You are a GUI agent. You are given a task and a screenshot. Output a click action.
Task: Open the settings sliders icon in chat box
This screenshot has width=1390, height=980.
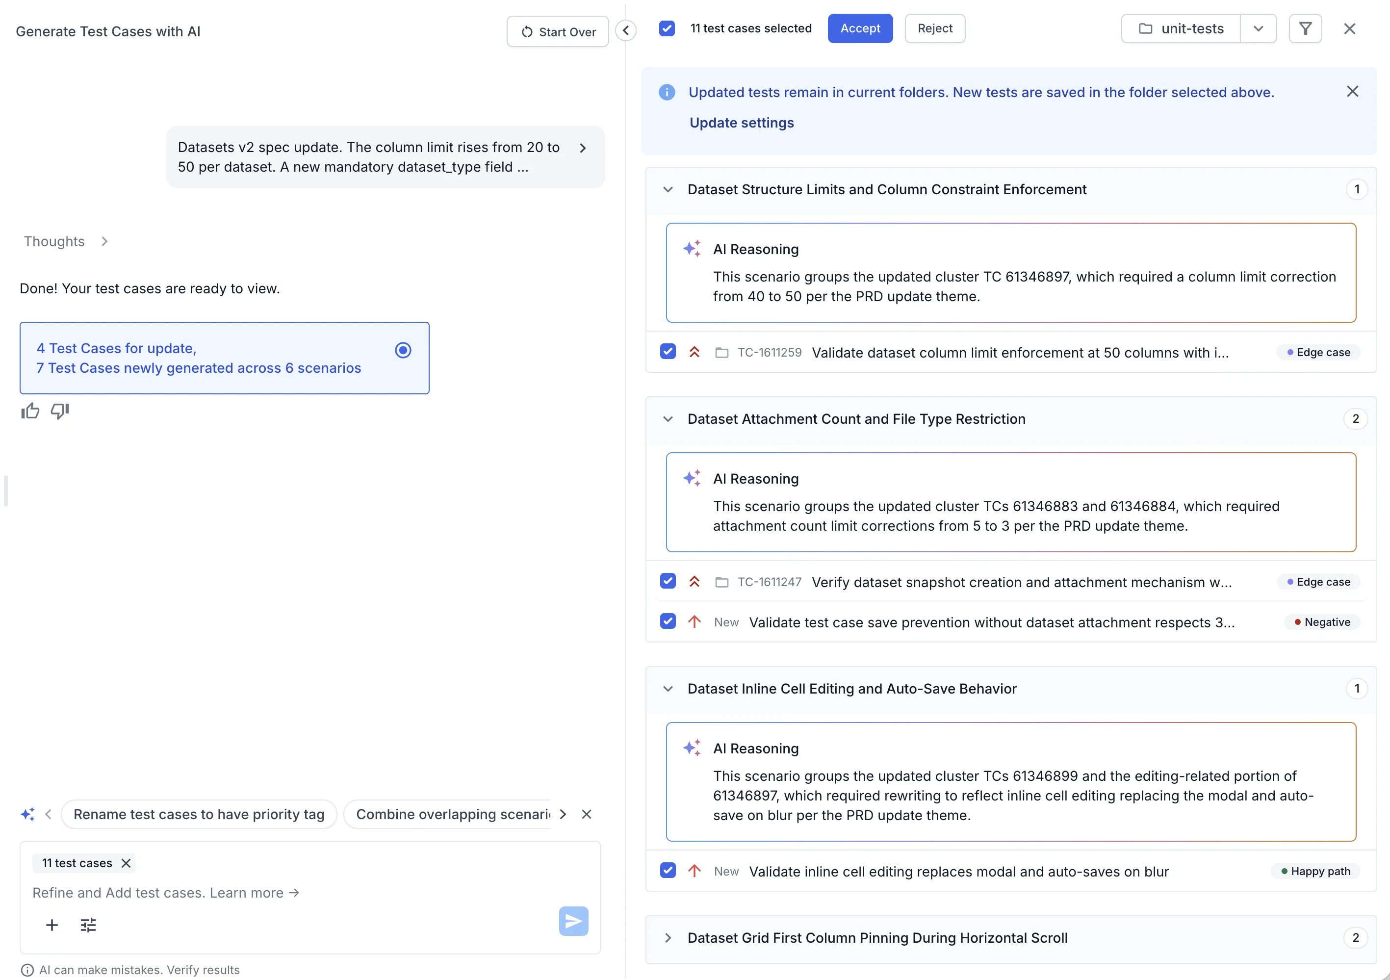[88, 925]
